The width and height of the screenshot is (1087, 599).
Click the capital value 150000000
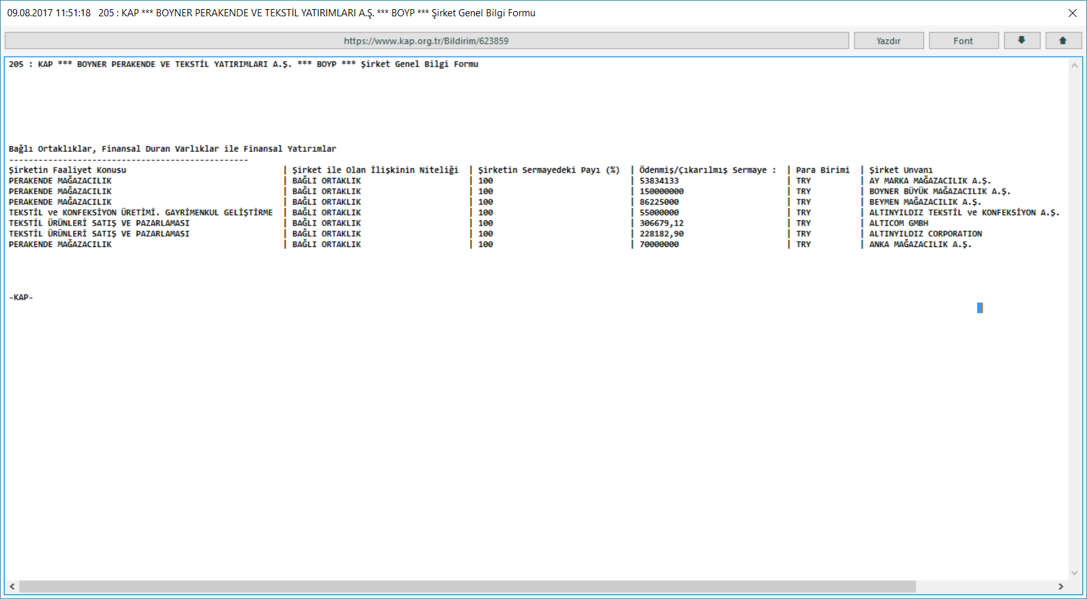(x=661, y=192)
